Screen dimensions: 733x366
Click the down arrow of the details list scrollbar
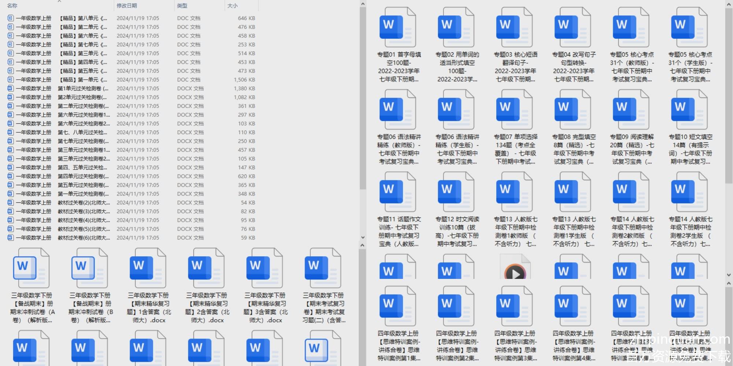click(362, 237)
